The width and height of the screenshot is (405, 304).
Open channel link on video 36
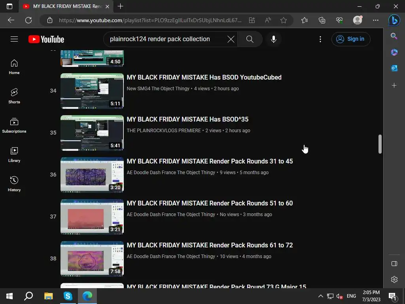pyautogui.click(x=171, y=173)
